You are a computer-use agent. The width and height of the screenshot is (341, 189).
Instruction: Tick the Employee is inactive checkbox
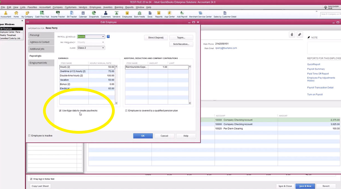coord(29,136)
